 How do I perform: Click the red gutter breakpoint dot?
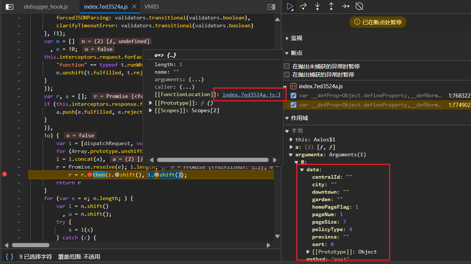point(4,175)
